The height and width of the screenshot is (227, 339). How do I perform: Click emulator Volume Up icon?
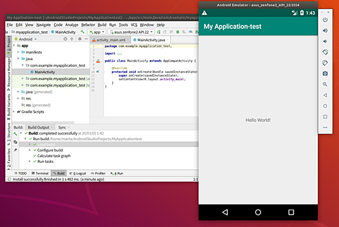[325, 31]
